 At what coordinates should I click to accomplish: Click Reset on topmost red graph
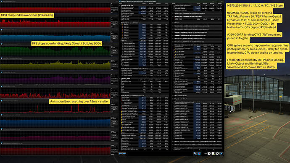click(x=114, y=10)
